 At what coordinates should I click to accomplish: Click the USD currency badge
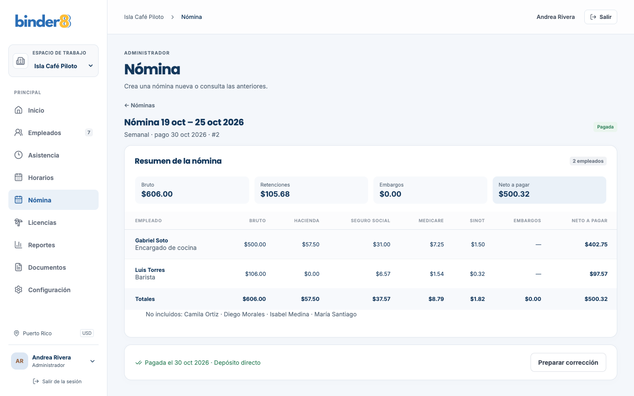tap(87, 333)
